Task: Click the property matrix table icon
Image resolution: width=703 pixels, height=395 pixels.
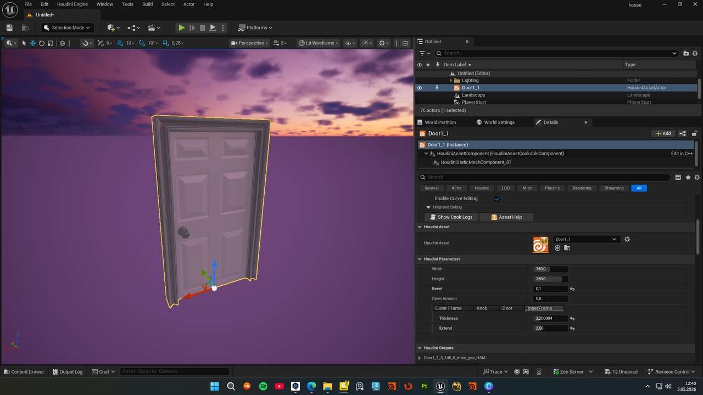Action: click(678, 177)
